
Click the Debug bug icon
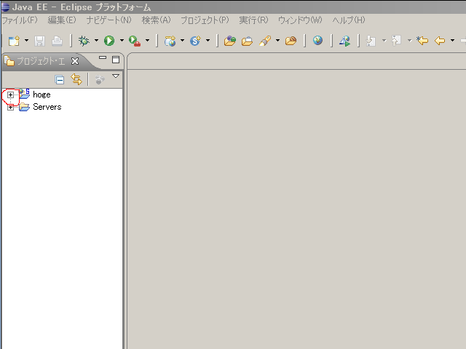(x=84, y=41)
